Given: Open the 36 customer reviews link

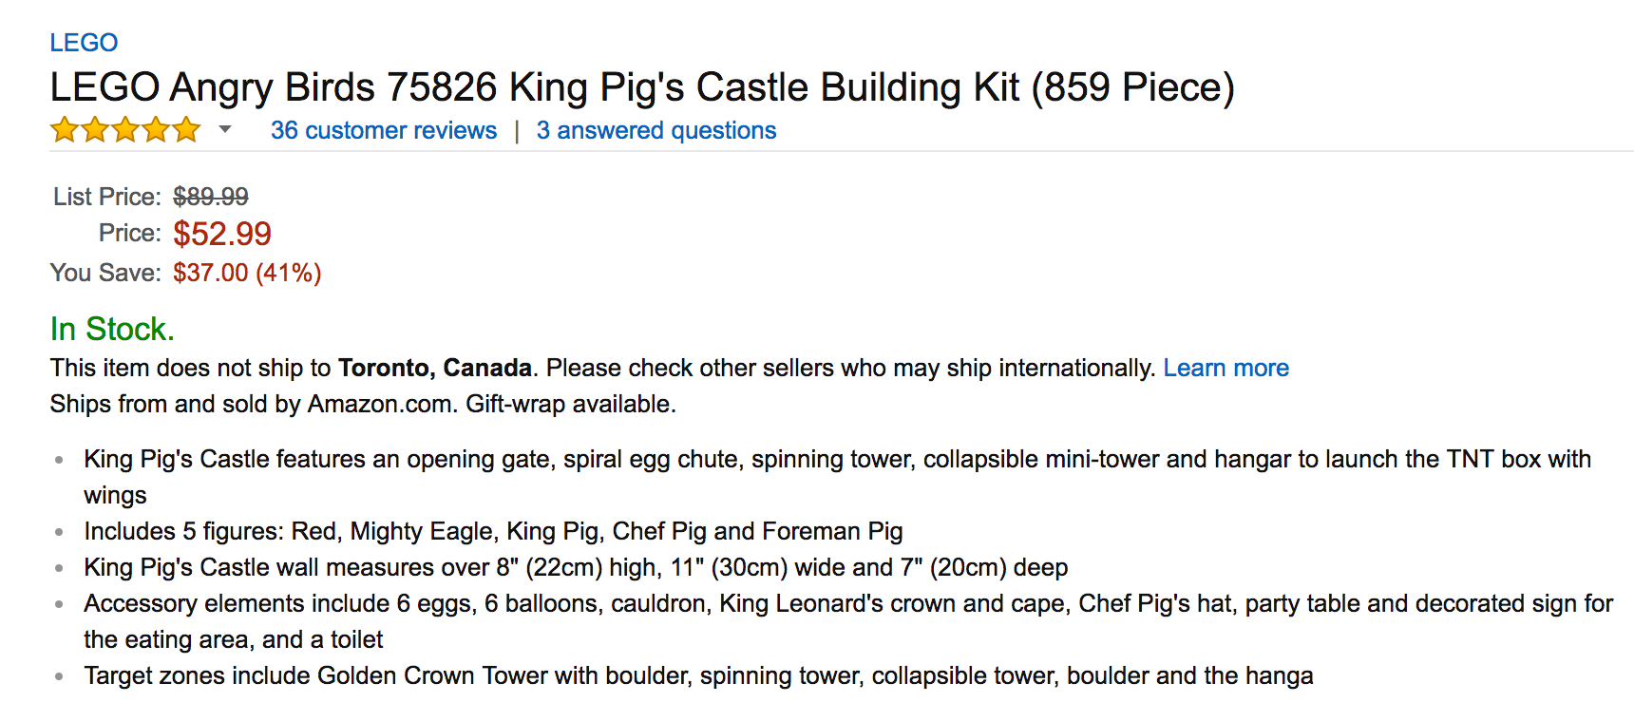Looking at the screenshot, I should pyautogui.click(x=383, y=130).
